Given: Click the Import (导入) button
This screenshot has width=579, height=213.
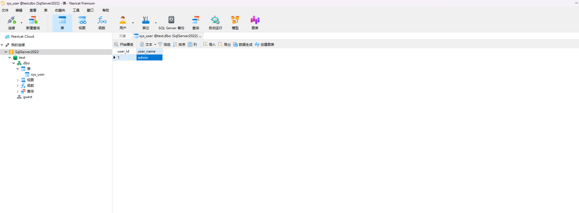Looking at the screenshot, I should tap(209, 44).
